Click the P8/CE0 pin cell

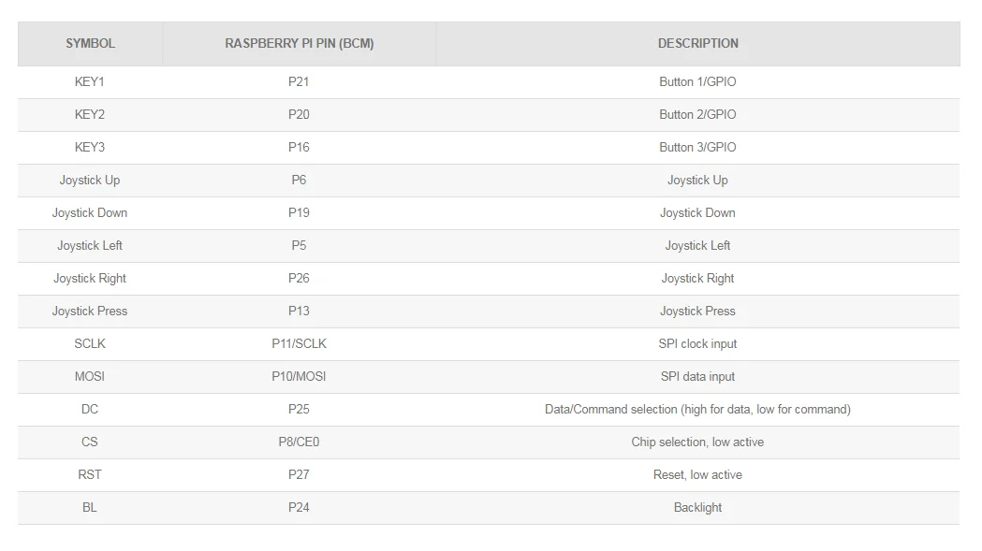coord(299,442)
